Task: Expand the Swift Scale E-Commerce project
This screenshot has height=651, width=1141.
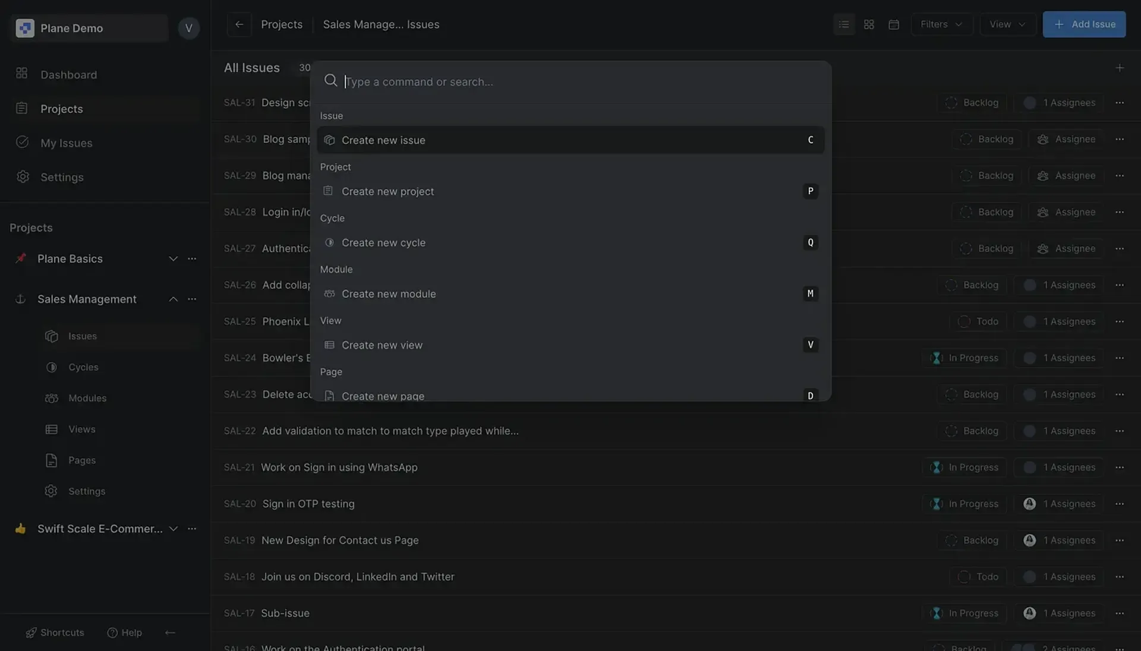Action: 173,529
